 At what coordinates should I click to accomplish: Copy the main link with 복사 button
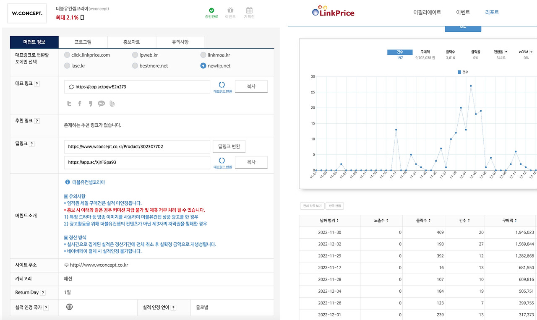click(251, 87)
